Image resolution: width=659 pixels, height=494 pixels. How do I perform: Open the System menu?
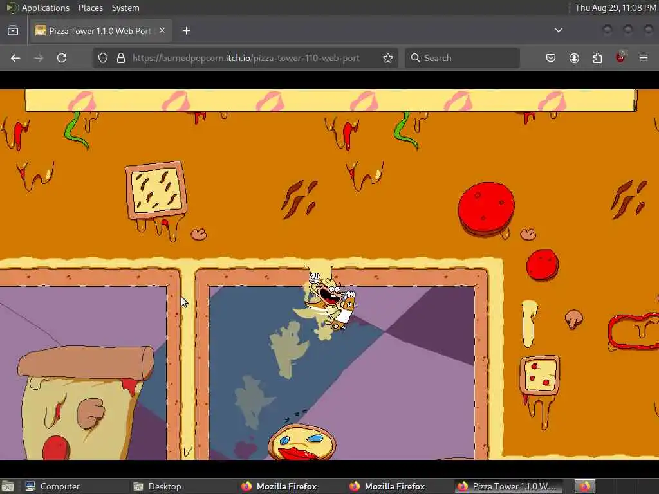coord(125,8)
